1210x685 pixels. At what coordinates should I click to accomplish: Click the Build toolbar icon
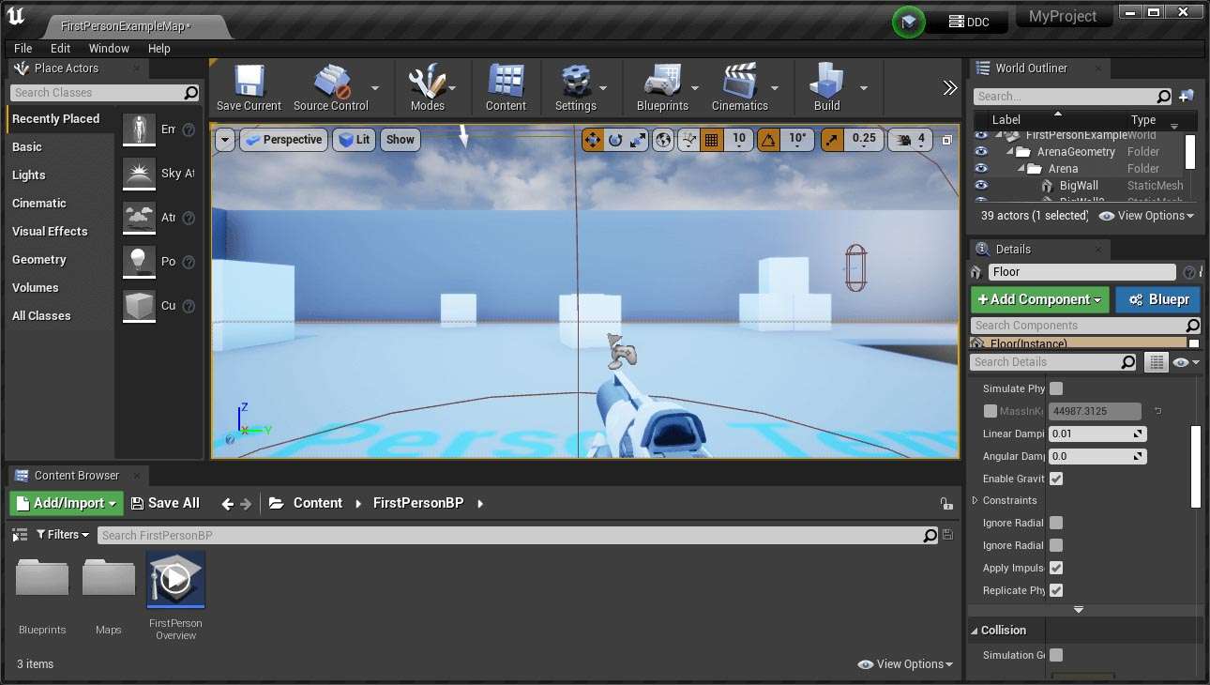tap(826, 83)
